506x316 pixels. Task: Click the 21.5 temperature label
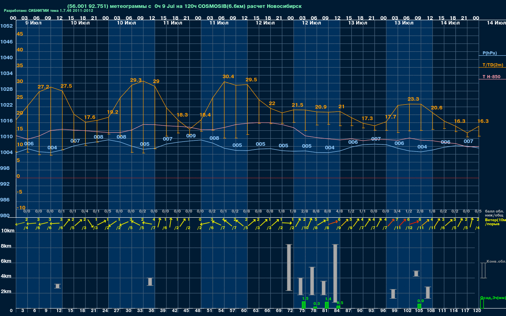[297, 105]
